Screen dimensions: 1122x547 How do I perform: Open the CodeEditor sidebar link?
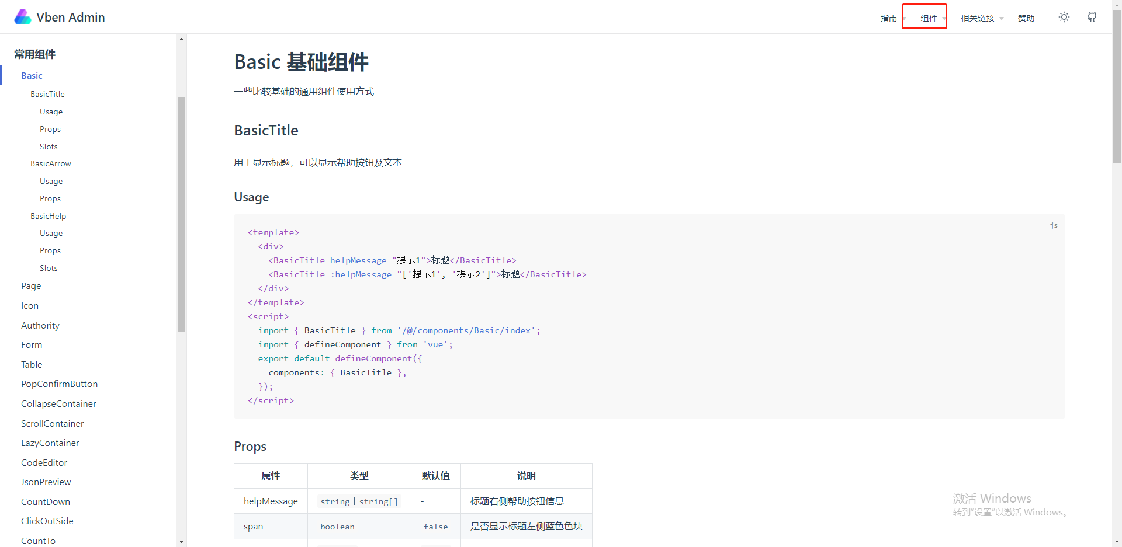click(x=44, y=463)
